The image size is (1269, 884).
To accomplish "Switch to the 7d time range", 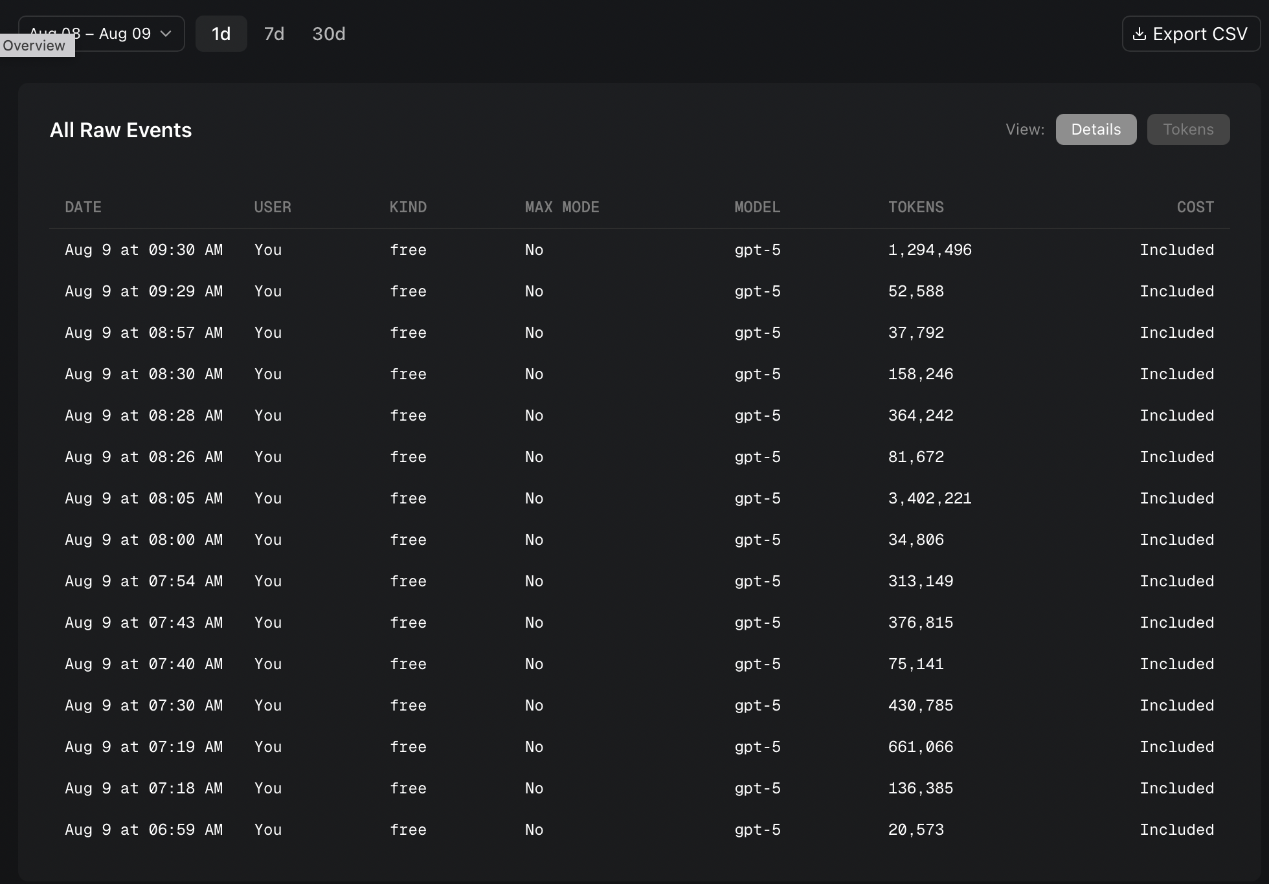I will pos(274,34).
